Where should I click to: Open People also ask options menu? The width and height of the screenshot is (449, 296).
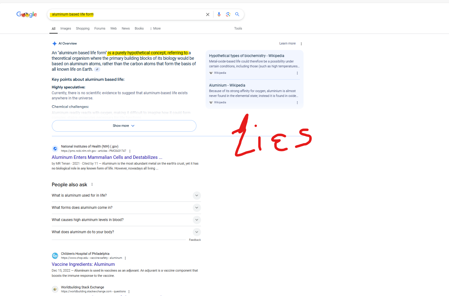(92, 184)
